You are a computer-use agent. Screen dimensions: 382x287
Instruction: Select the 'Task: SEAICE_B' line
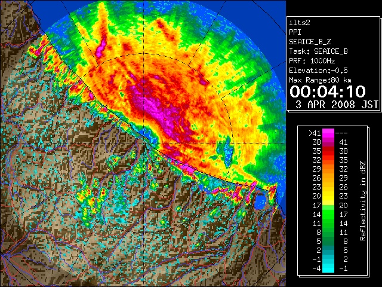pos(318,51)
